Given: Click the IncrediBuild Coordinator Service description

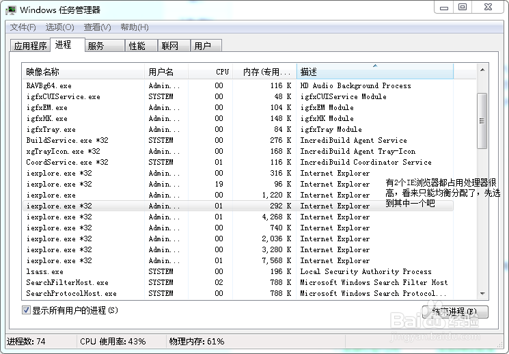Looking at the screenshot, I should point(366,162).
